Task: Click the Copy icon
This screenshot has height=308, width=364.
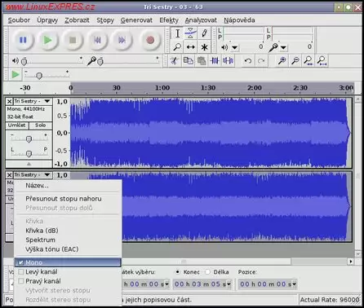Action: click(188, 60)
